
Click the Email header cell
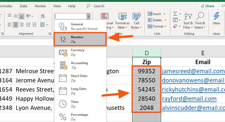pyautogui.click(x=203, y=62)
